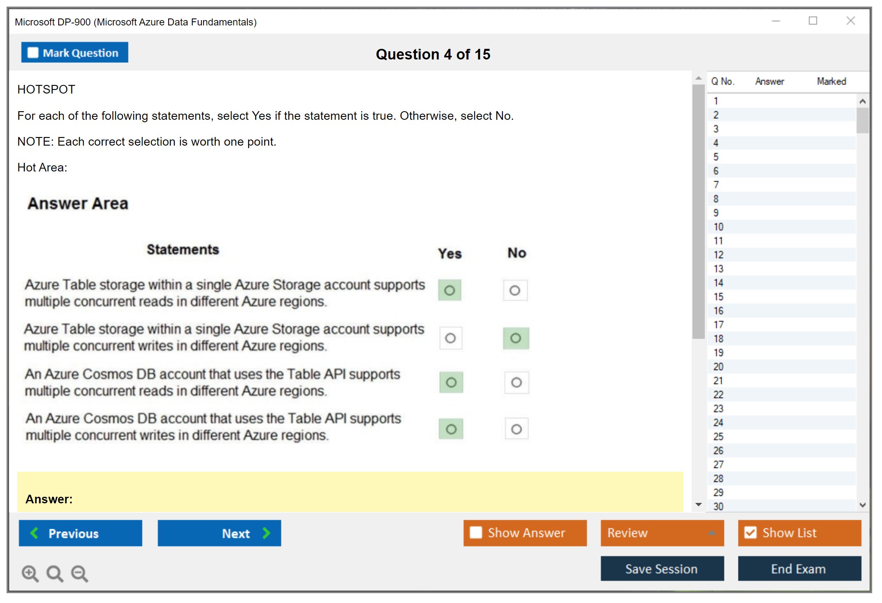Click the End Exam button
Image resolution: width=882 pixels, height=603 pixels.
(799, 569)
